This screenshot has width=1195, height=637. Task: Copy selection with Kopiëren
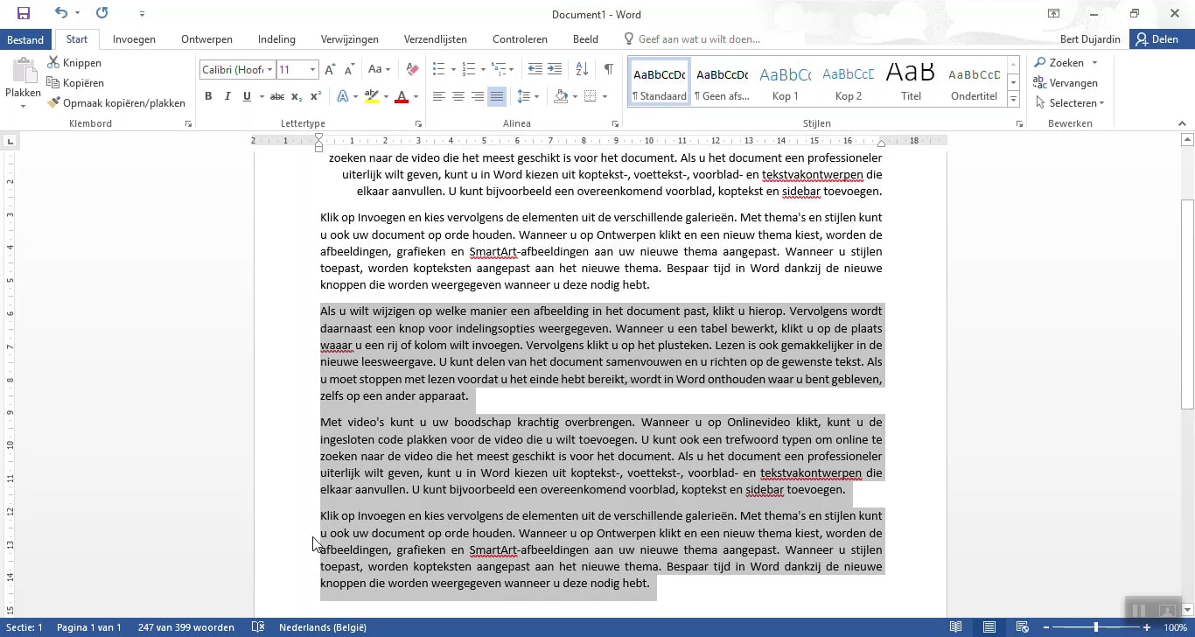[75, 83]
